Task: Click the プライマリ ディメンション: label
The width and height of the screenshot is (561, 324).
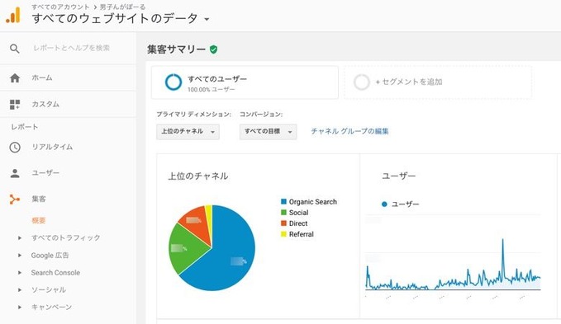Action: pos(193,115)
